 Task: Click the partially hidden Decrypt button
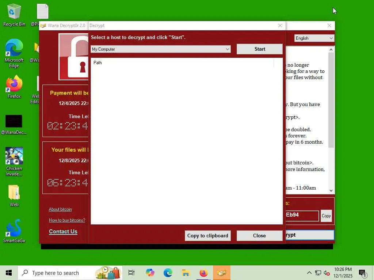click(x=310, y=235)
